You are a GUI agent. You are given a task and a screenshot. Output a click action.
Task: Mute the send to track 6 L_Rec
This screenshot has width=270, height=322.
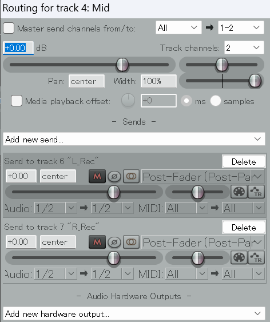[97, 176]
